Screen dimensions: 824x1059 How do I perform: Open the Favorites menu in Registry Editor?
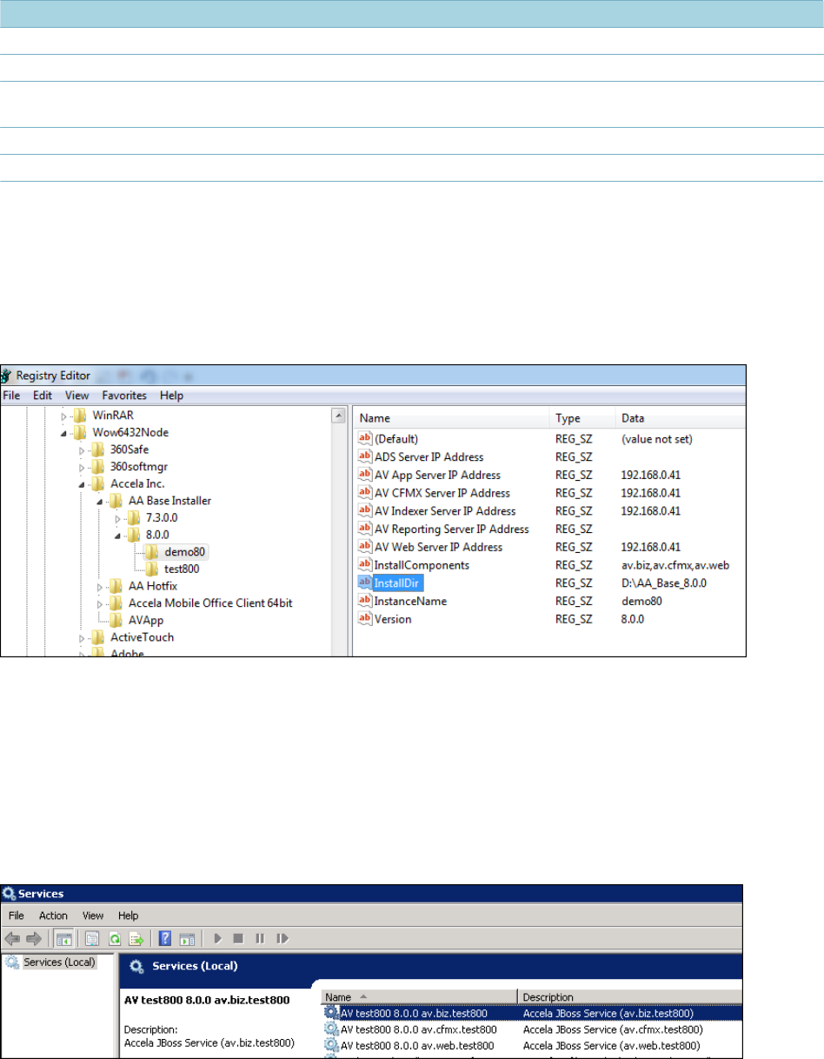tap(124, 396)
